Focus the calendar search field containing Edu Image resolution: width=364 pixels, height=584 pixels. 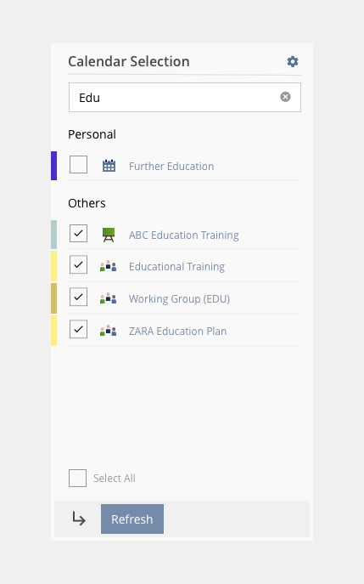[185, 97]
